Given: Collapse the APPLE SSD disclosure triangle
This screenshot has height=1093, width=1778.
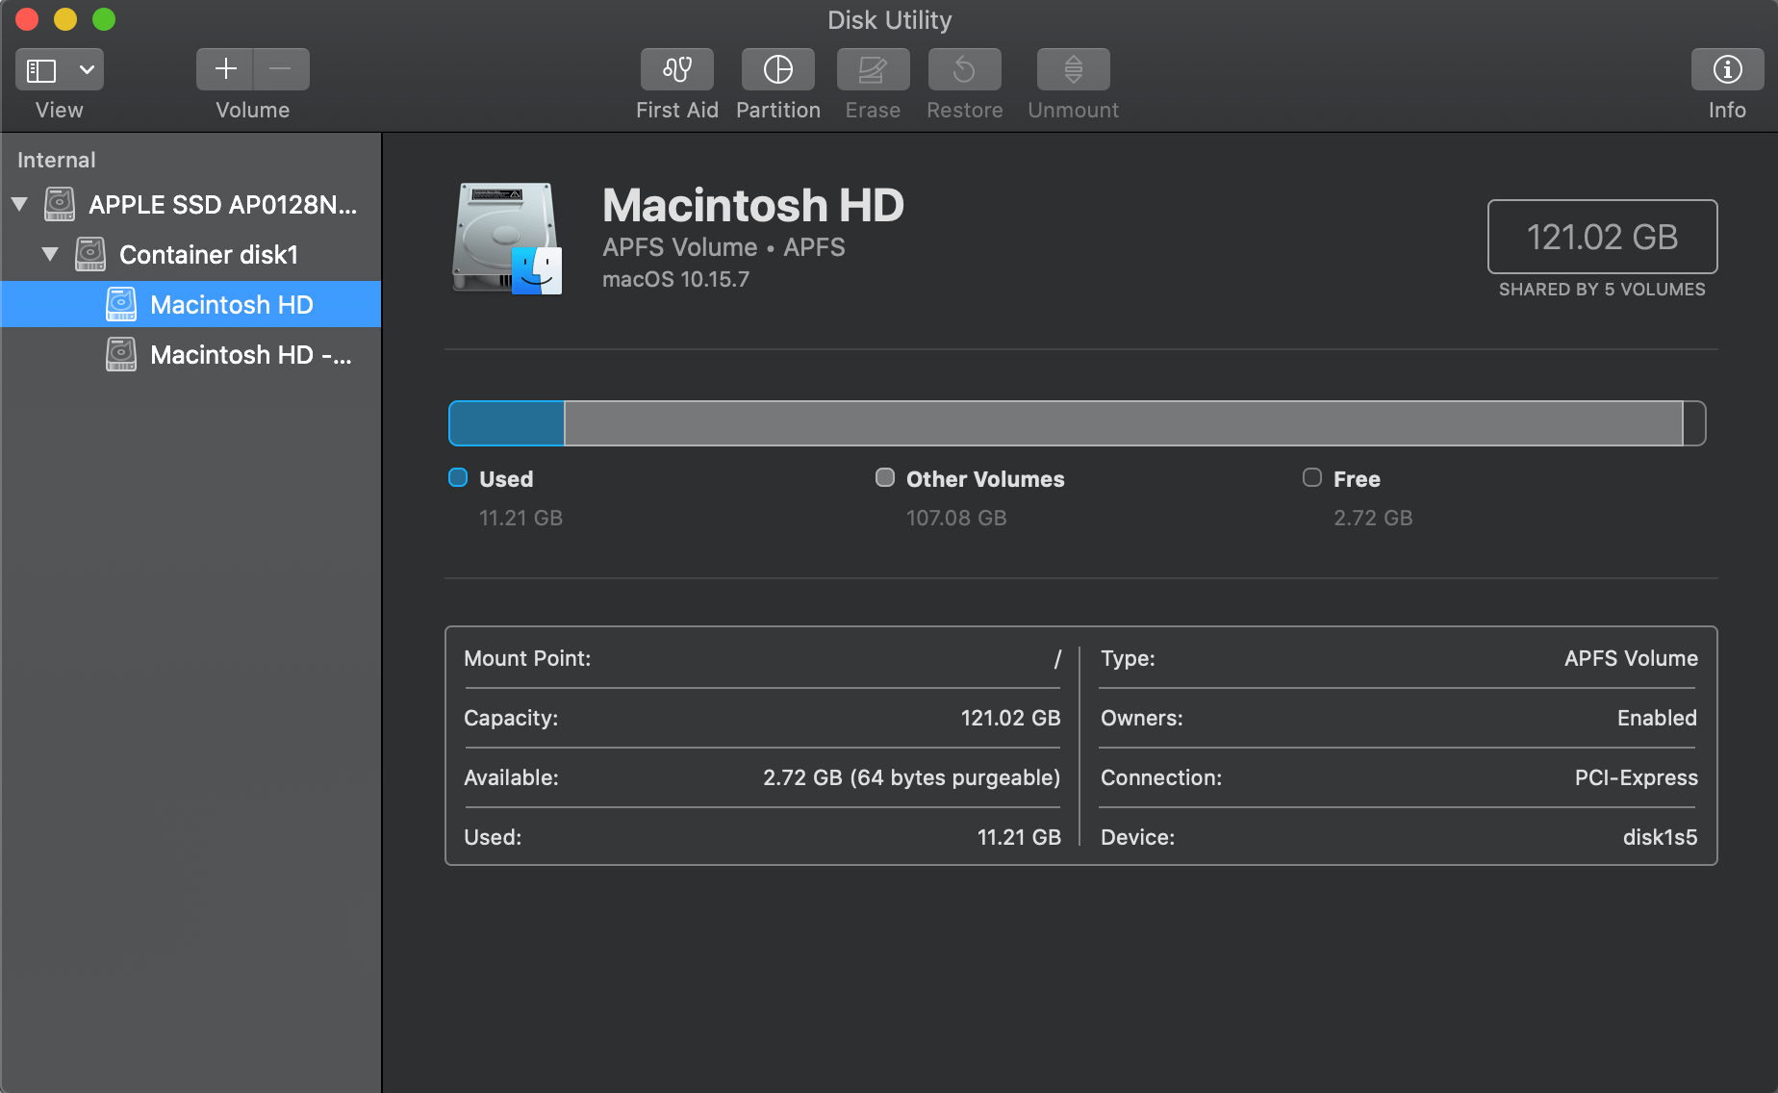Looking at the screenshot, I should [19, 203].
